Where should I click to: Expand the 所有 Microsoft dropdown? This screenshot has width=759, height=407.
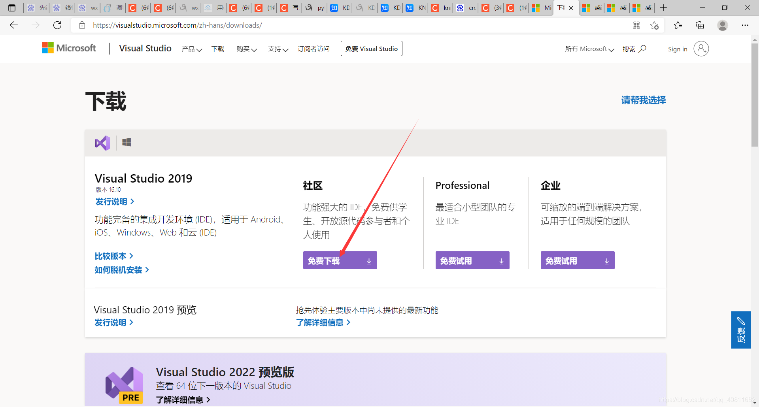[589, 49]
